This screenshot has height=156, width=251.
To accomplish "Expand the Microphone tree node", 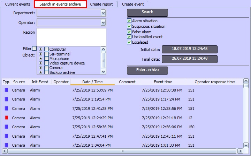I will point(41,59).
